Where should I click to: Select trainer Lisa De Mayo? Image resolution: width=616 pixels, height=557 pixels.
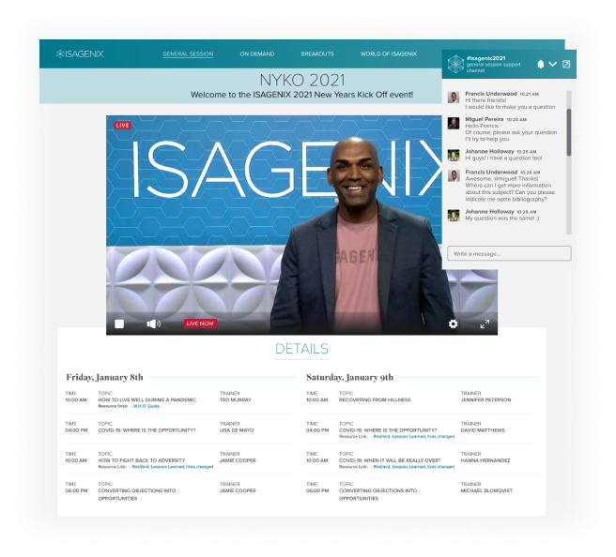coord(237,430)
